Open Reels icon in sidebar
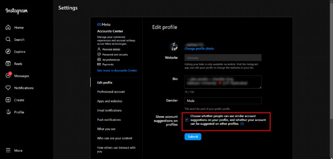The height and width of the screenshot is (159, 333). coord(8,64)
